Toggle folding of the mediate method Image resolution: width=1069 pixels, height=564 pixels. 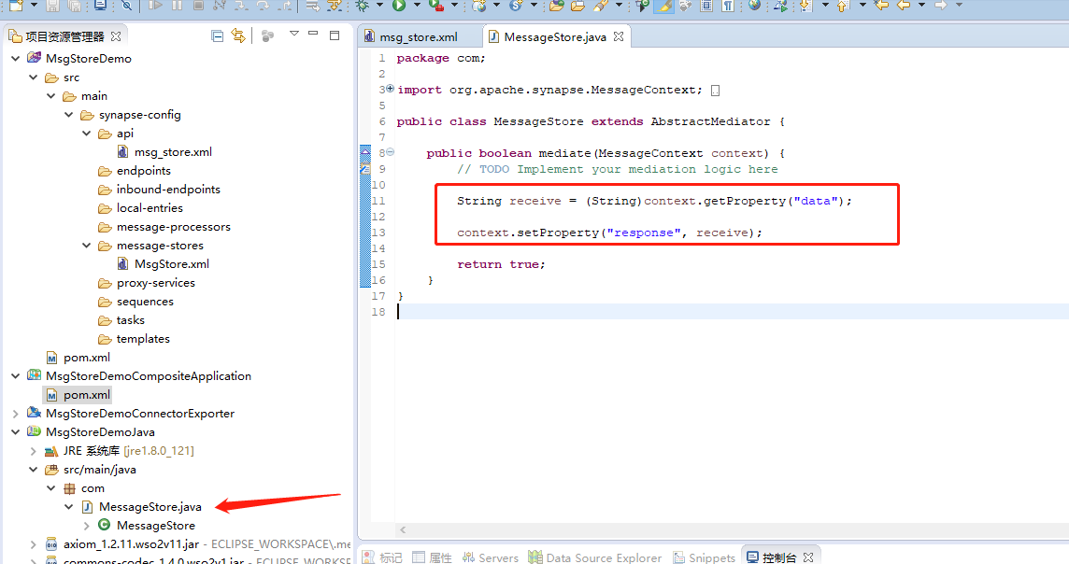390,152
